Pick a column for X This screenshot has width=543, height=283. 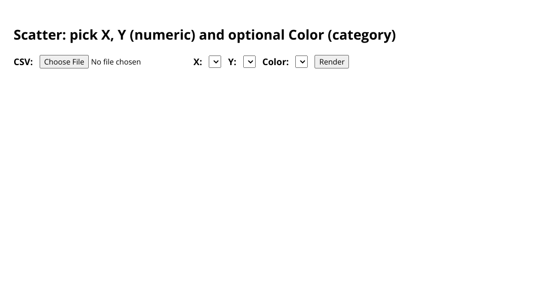pos(215,62)
